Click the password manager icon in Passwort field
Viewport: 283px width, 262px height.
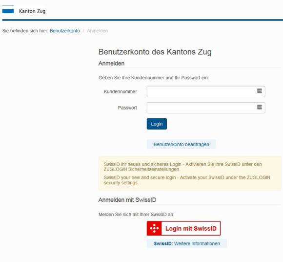[x=260, y=107]
